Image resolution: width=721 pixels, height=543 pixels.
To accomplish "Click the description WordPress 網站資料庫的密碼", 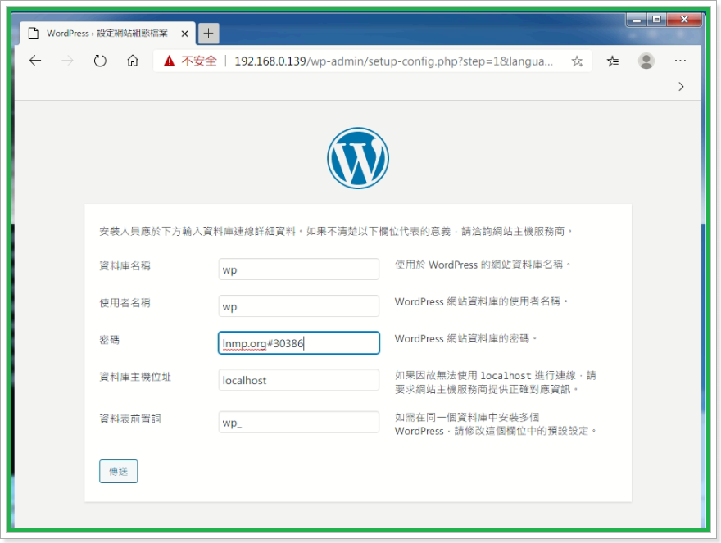I will coord(466,339).
